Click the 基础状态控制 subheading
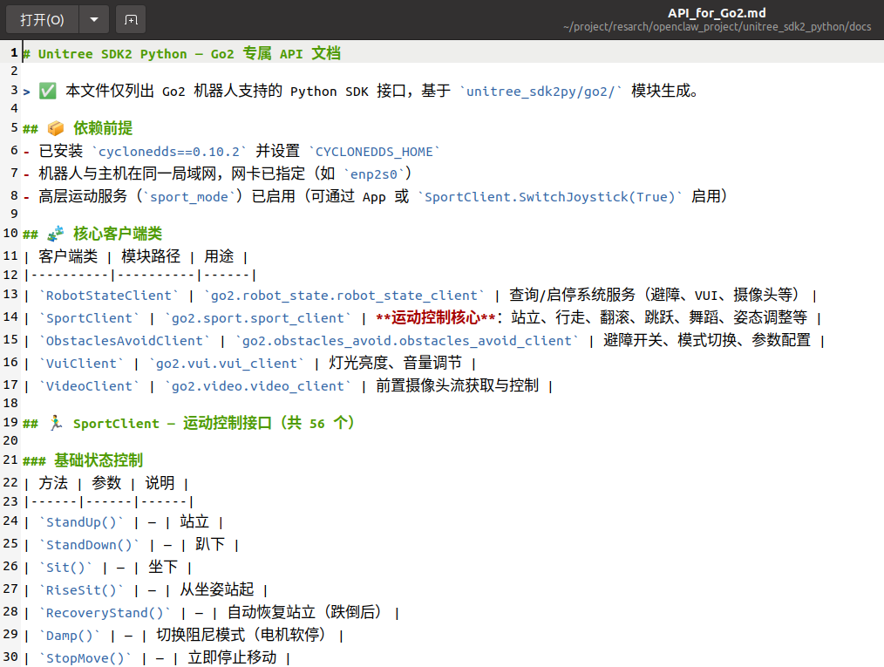 pyautogui.click(x=99, y=460)
